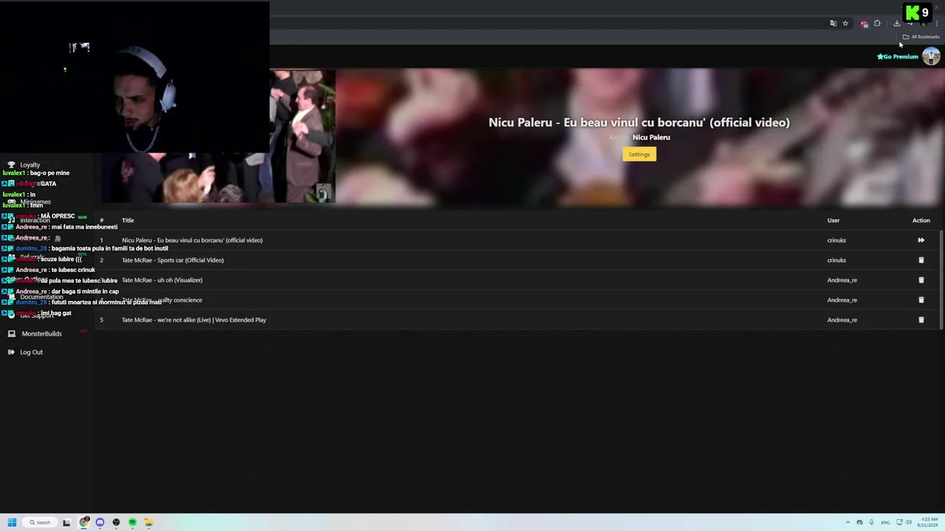Open Chrome three-dot menu

pyautogui.click(x=936, y=24)
